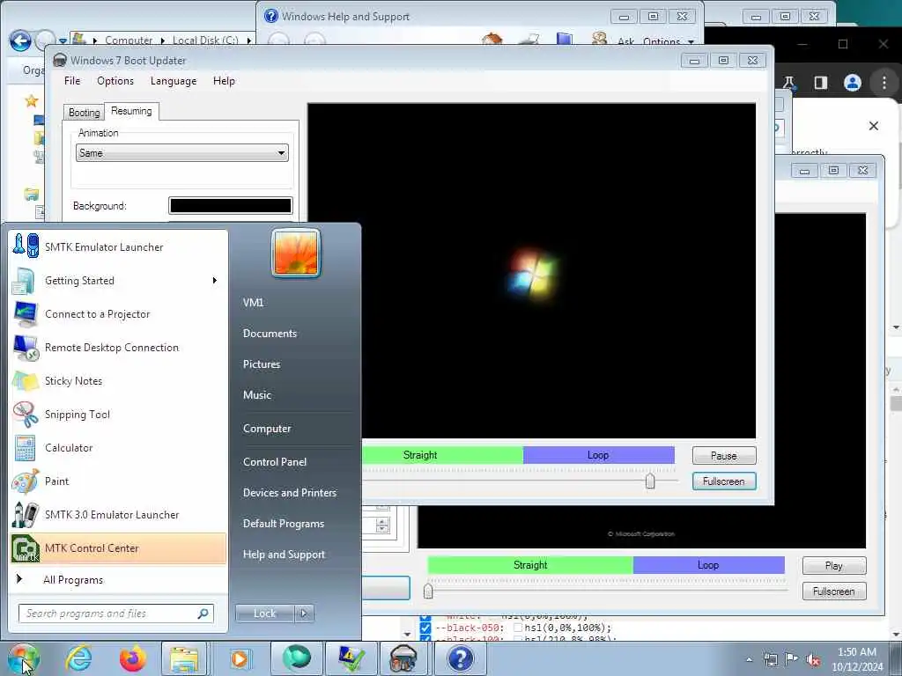Screen dimensions: 902x676
Task: Open Default Programs
Action: pyautogui.click(x=283, y=524)
